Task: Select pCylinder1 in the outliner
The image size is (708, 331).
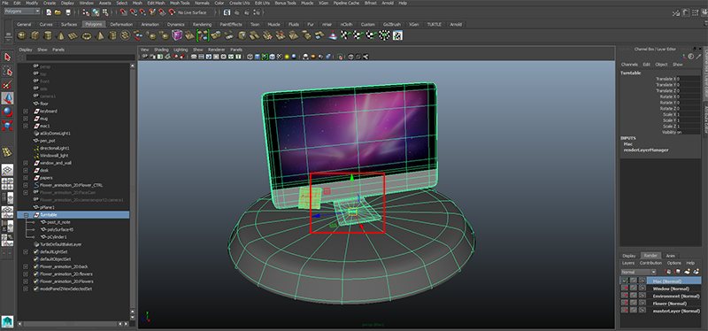Action: [57, 237]
